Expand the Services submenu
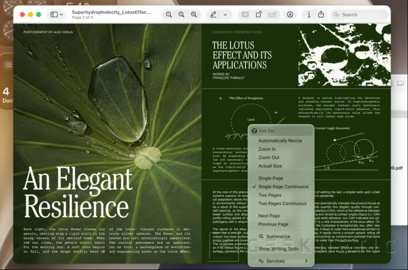Viewport: 408px width, 270px height. (281, 261)
